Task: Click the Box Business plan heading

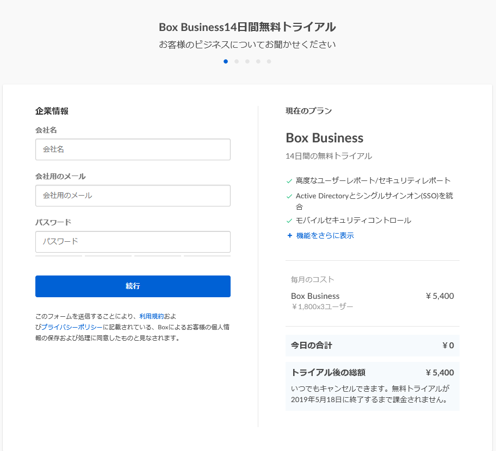Action: pos(325,138)
